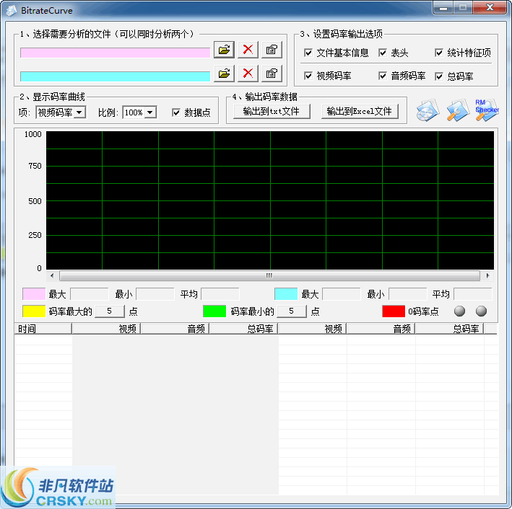This screenshot has height=509, width=512.
Task: Close the BitrateCurve window
Action: [x=490, y=8]
